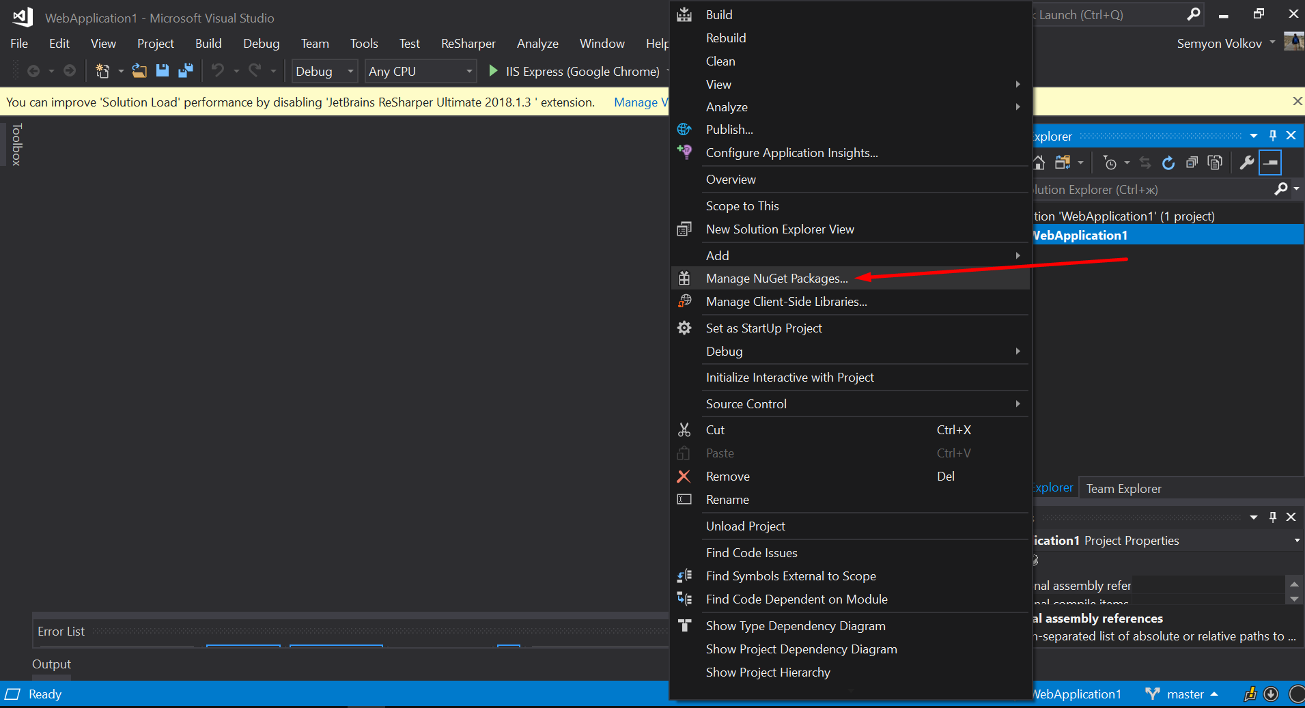Click the Quick Launch search box
Image resolution: width=1305 pixels, height=708 pixels.
tap(1110, 14)
